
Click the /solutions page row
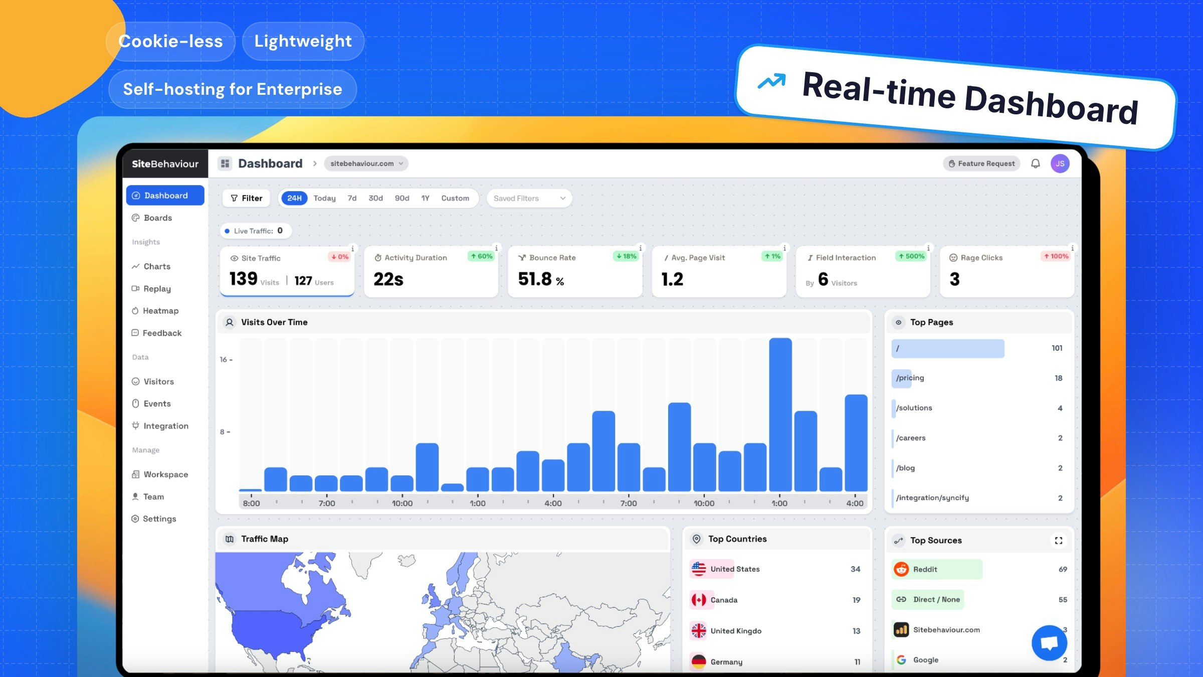pos(979,408)
